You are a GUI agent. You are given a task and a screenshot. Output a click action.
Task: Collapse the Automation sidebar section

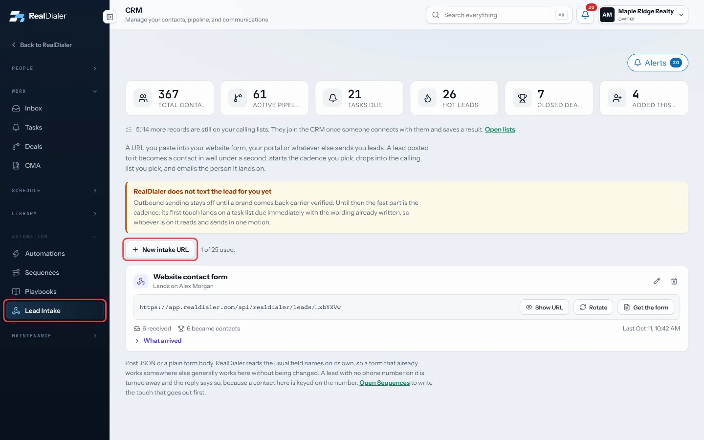coord(54,237)
